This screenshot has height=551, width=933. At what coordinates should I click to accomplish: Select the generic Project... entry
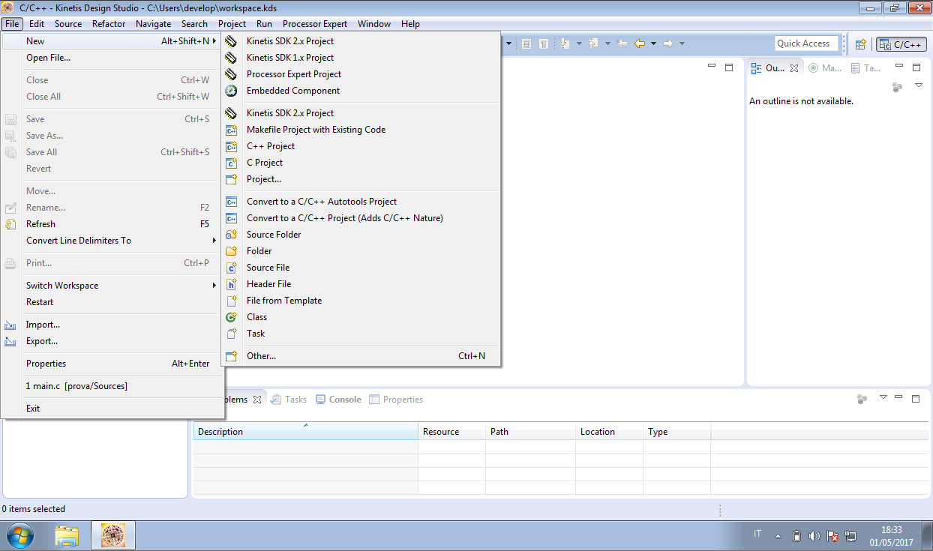pyautogui.click(x=361, y=179)
